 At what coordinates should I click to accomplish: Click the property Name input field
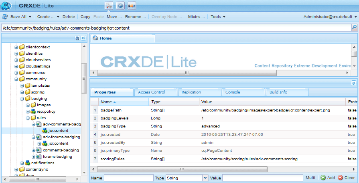point(129,178)
